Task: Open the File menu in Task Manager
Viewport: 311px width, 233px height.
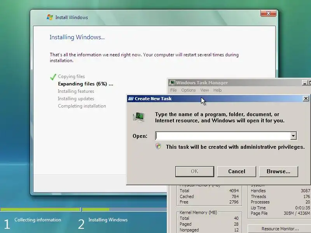Action: click(x=173, y=90)
